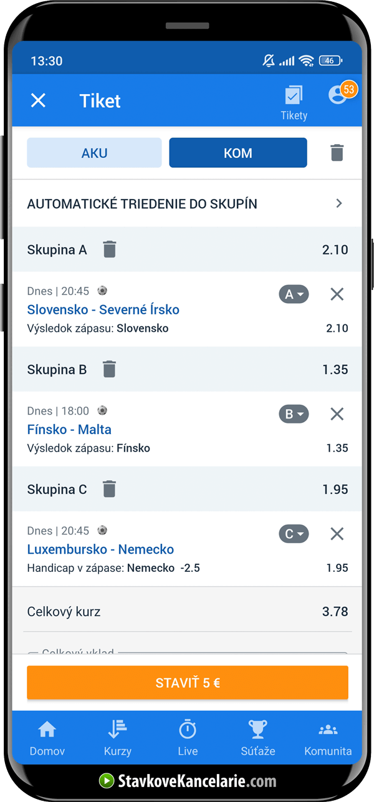Select the KOM tab
This screenshot has width=374, height=802.
[x=237, y=152]
